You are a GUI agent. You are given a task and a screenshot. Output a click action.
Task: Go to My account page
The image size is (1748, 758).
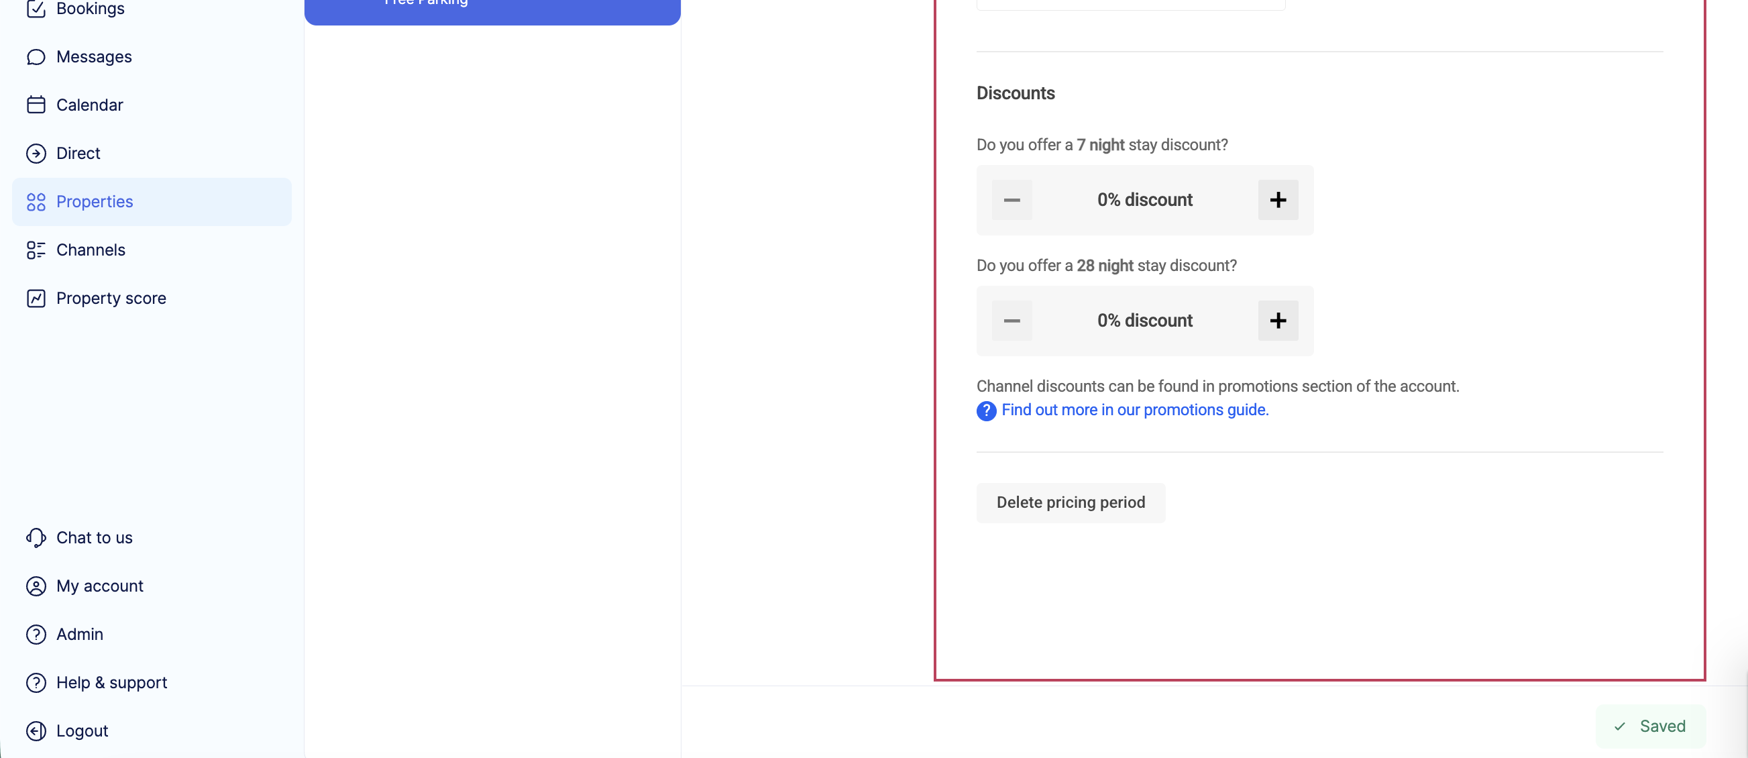point(99,586)
